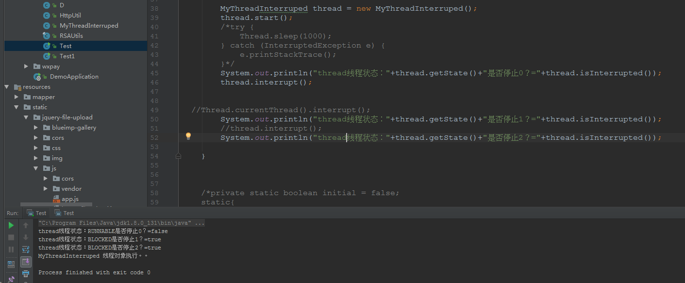Stop the running Java process
685x283 pixels.
11,237
